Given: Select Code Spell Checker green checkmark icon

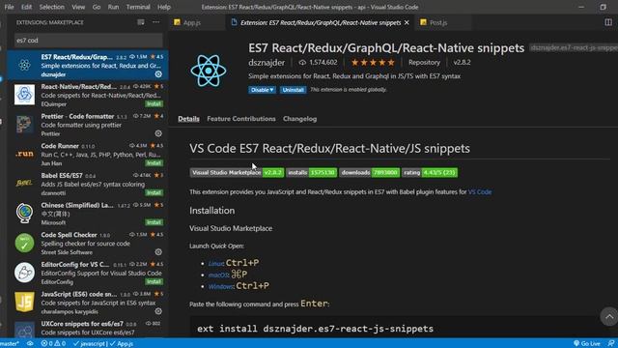Looking at the screenshot, I should click(24, 243).
